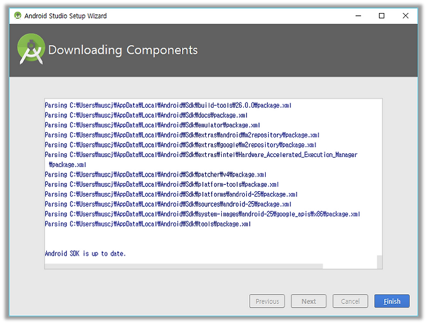
Task: Click the Finish button
Action: point(391,301)
